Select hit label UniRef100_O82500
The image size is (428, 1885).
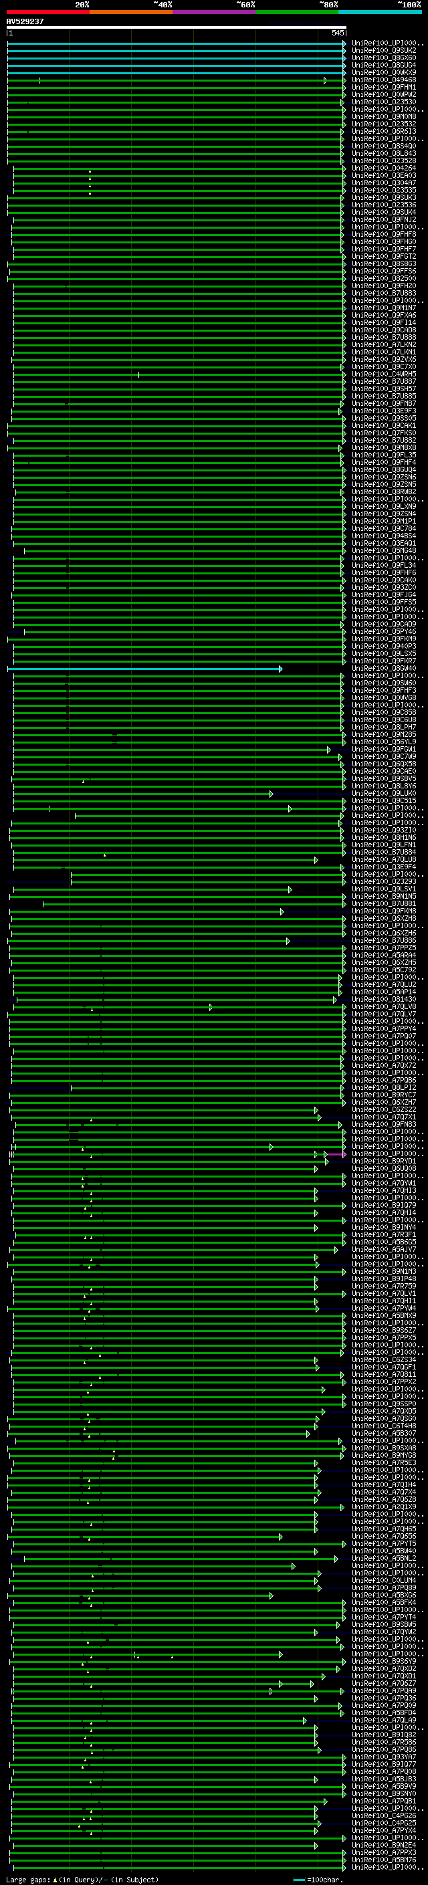(x=384, y=278)
